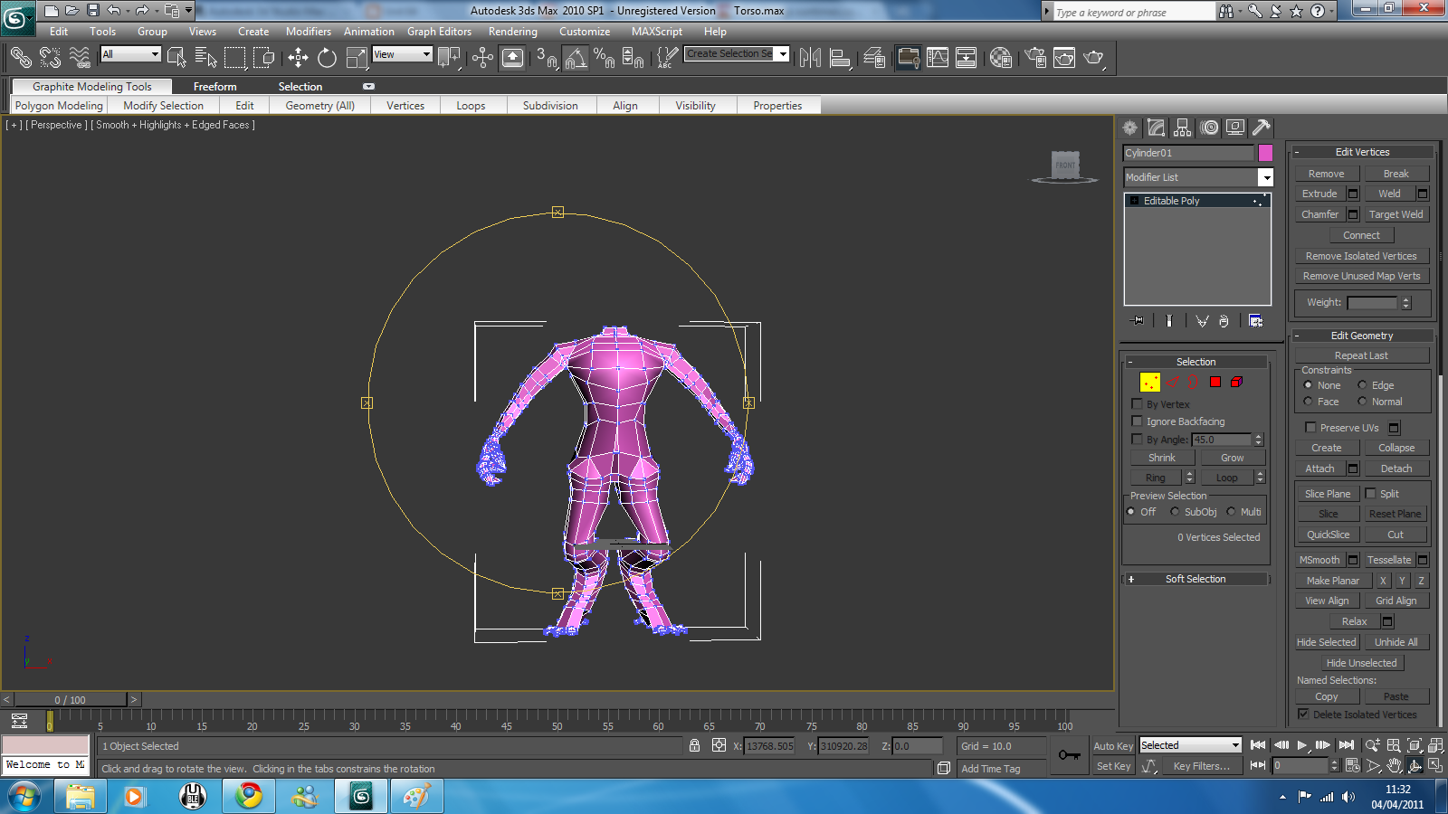Click the Target Weld button
The height and width of the screenshot is (814, 1448).
point(1396,214)
